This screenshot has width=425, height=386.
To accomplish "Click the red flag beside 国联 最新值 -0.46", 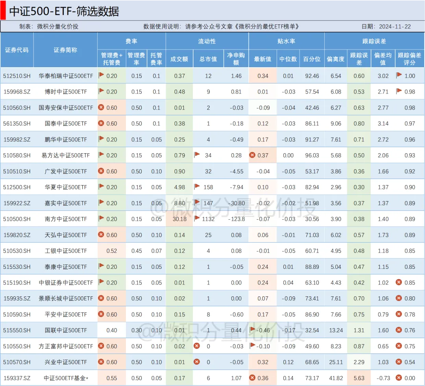I will click(x=252, y=329).
